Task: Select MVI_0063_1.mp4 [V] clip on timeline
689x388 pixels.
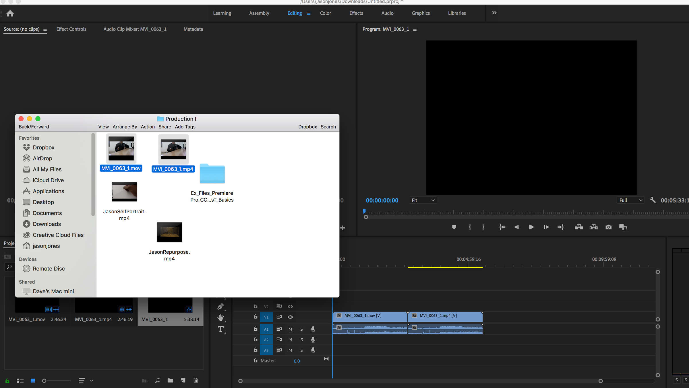Action: [445, 316]
